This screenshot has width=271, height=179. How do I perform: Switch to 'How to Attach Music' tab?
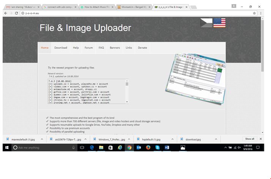click(96, 7)
